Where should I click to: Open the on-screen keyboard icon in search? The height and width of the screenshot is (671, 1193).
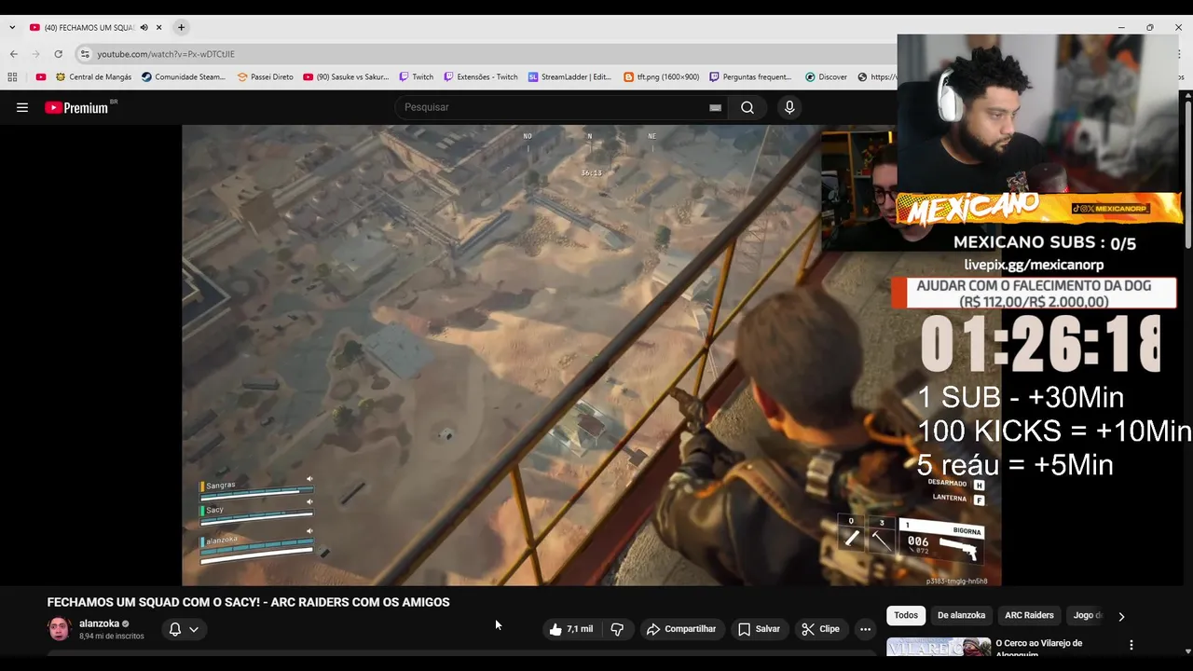715,107
